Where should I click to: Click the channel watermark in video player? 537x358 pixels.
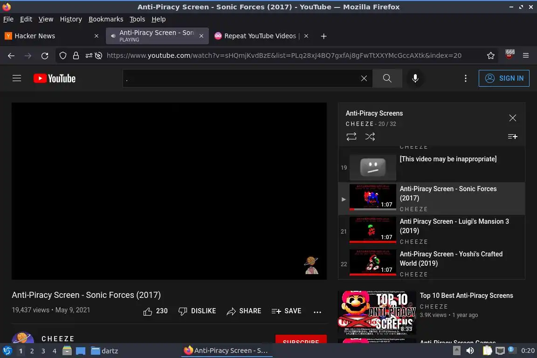click(311, 266)
